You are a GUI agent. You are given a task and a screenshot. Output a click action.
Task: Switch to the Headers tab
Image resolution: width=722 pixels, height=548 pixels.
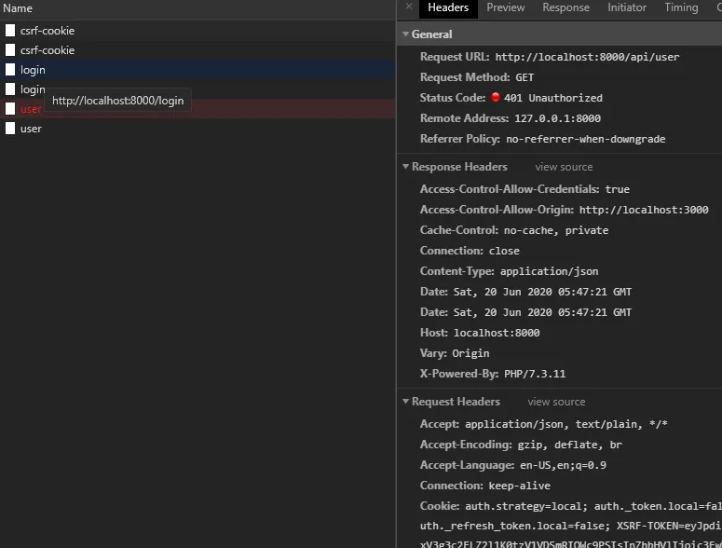448,7
